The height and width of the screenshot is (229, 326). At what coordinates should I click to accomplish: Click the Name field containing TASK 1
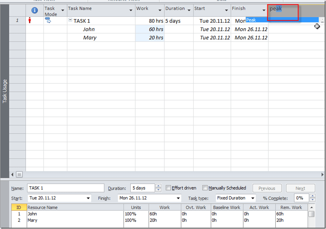click(65, 188)
